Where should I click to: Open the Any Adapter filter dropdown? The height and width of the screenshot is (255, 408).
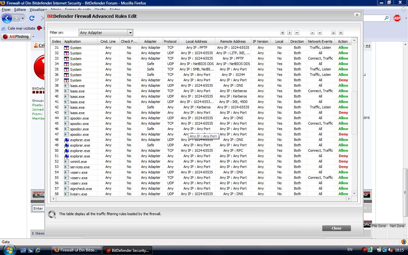tap(130, 33)
